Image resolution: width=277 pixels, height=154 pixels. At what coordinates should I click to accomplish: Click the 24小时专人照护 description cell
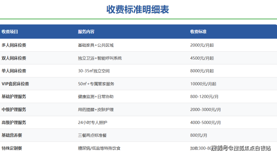93,123
